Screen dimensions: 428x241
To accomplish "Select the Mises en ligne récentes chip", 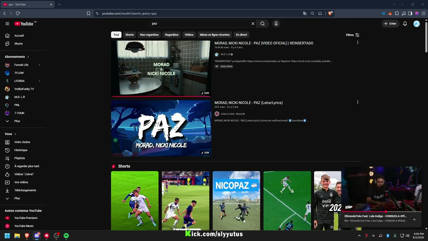I will (x=215, y=35).
